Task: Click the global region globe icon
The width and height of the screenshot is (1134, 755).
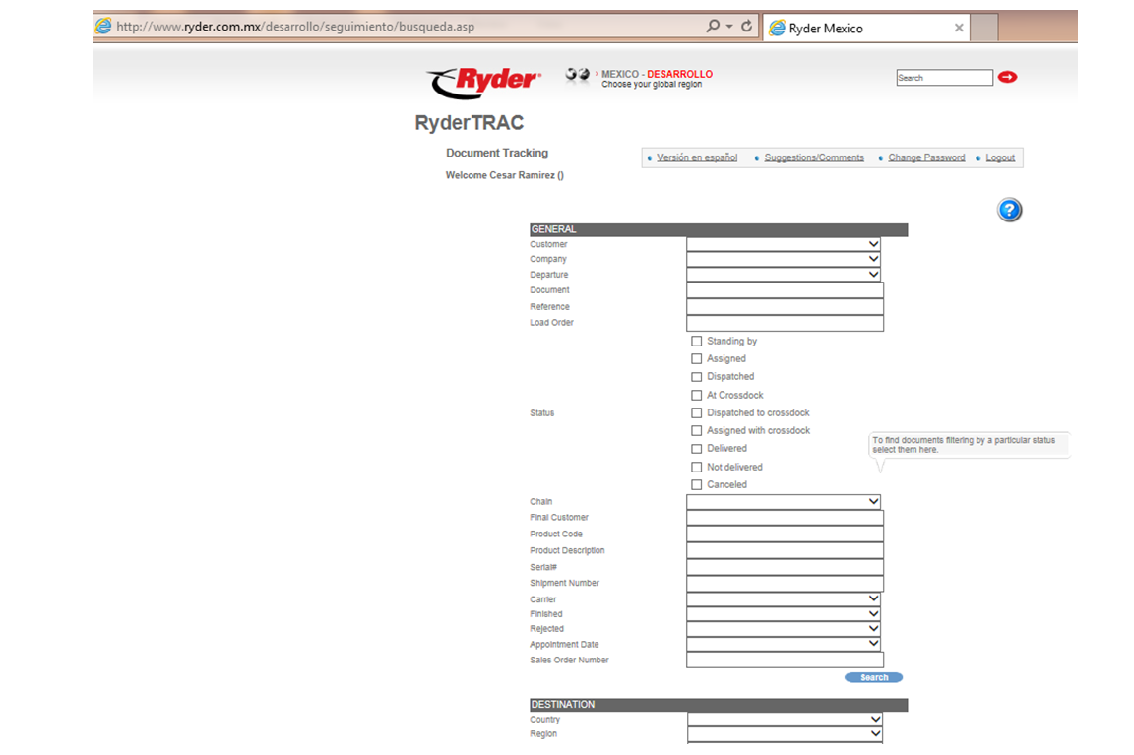Action: point(577,75)
